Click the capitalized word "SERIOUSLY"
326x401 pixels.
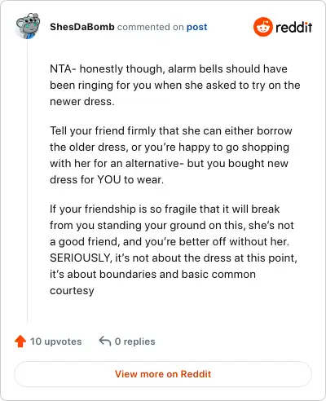point(81,258)
